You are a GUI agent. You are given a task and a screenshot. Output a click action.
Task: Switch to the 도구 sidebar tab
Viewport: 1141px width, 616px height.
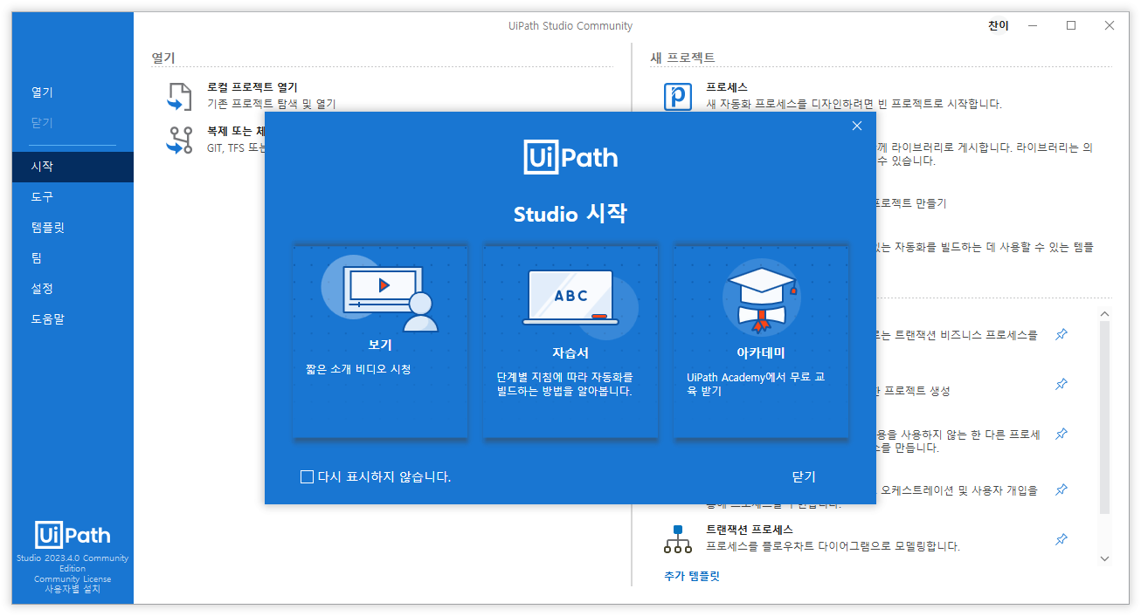click(73, 197)
